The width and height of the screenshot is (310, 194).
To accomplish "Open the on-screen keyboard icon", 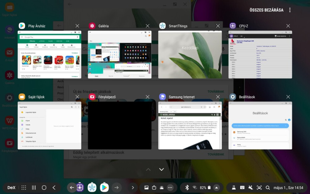I will pyautogui.click(x=242, y=187).
